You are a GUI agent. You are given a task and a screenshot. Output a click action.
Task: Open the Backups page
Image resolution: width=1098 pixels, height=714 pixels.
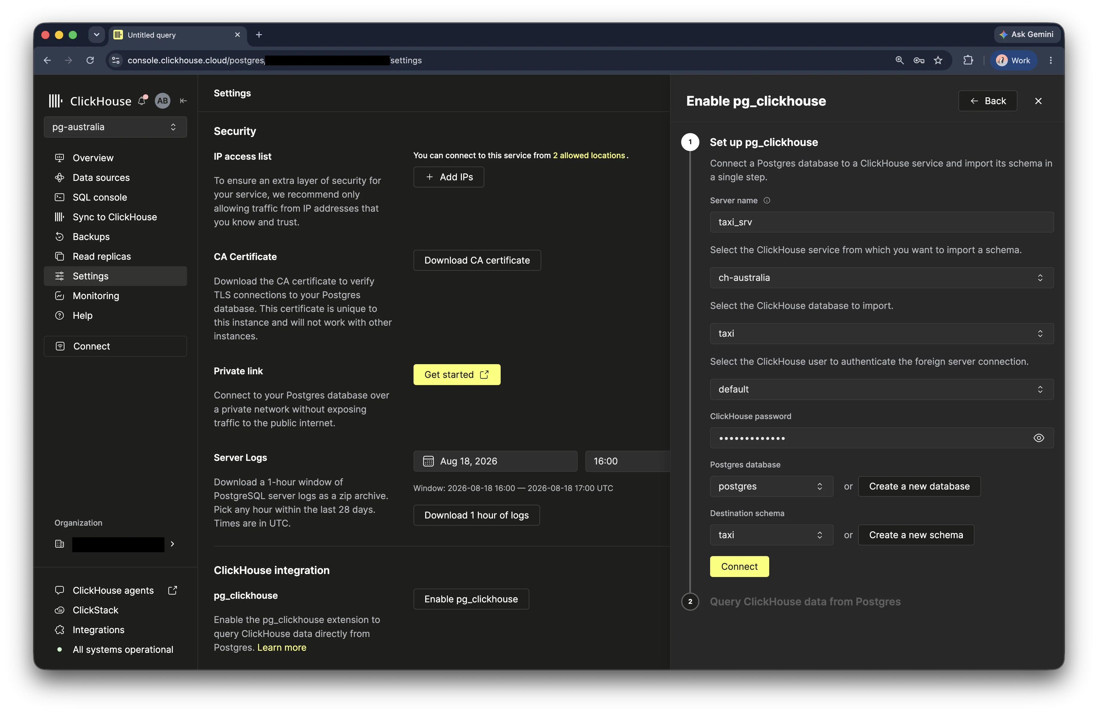pyautogui.click(x=115, y=237)
